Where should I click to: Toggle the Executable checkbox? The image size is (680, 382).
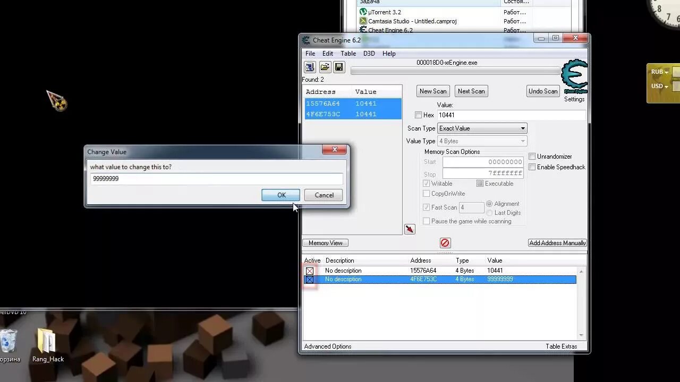[x=480, y=184]
